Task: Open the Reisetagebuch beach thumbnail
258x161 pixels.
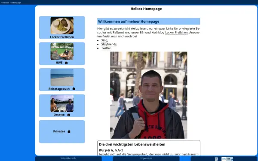Action: click(62, 77)
